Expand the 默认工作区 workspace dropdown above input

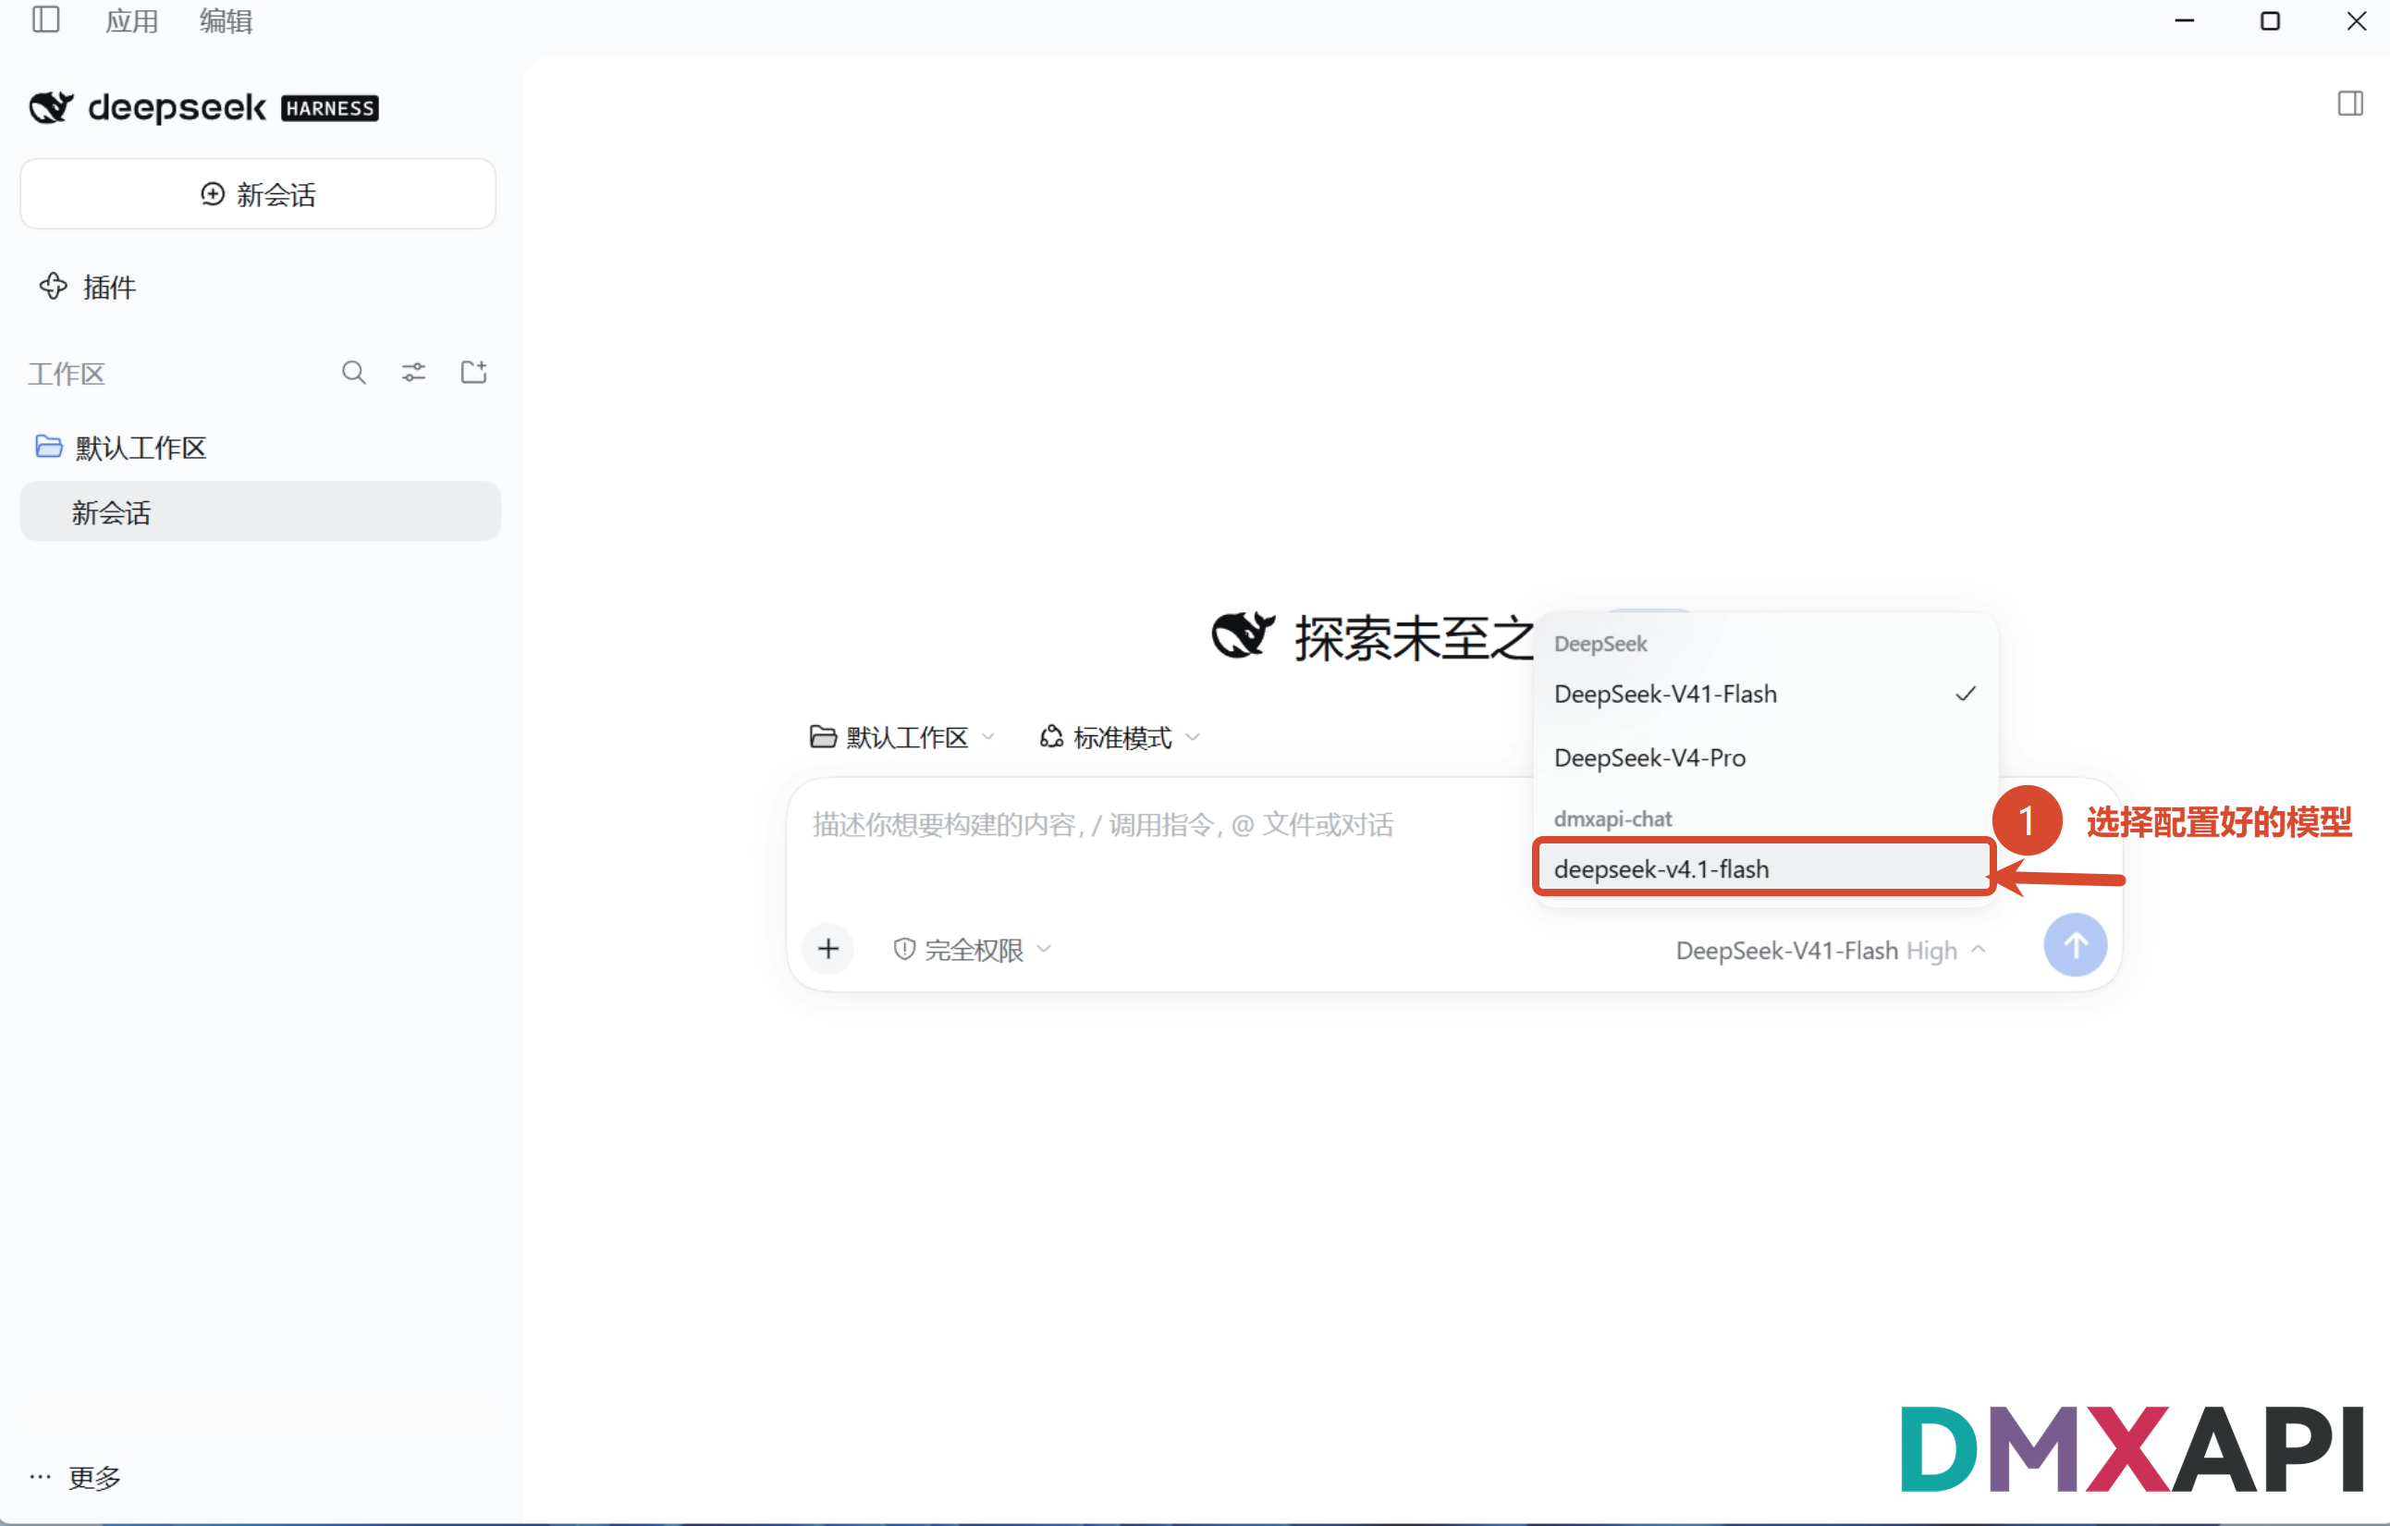point(902,738)
